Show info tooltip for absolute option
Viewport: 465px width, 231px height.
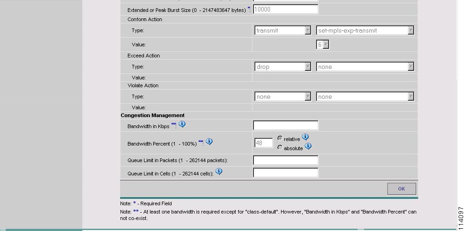point(308,146)
